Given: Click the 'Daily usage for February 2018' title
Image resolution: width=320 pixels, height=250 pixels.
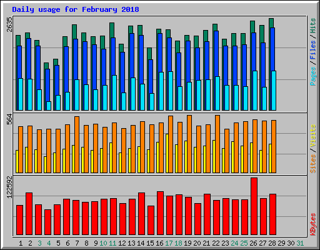Looking at the screenshot, I should pos(76,9).
